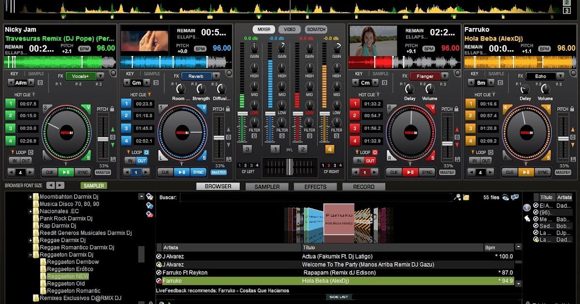The height and width of the screenshot is (304, 580).
Task: Expand the Moombahton Darmix Dj folder
Action: click(x=30, y=197)
